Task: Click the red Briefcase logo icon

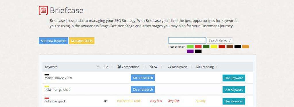Action: pos(43,10)
